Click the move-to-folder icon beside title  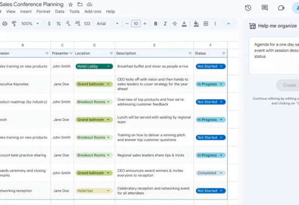pos(80,4)
